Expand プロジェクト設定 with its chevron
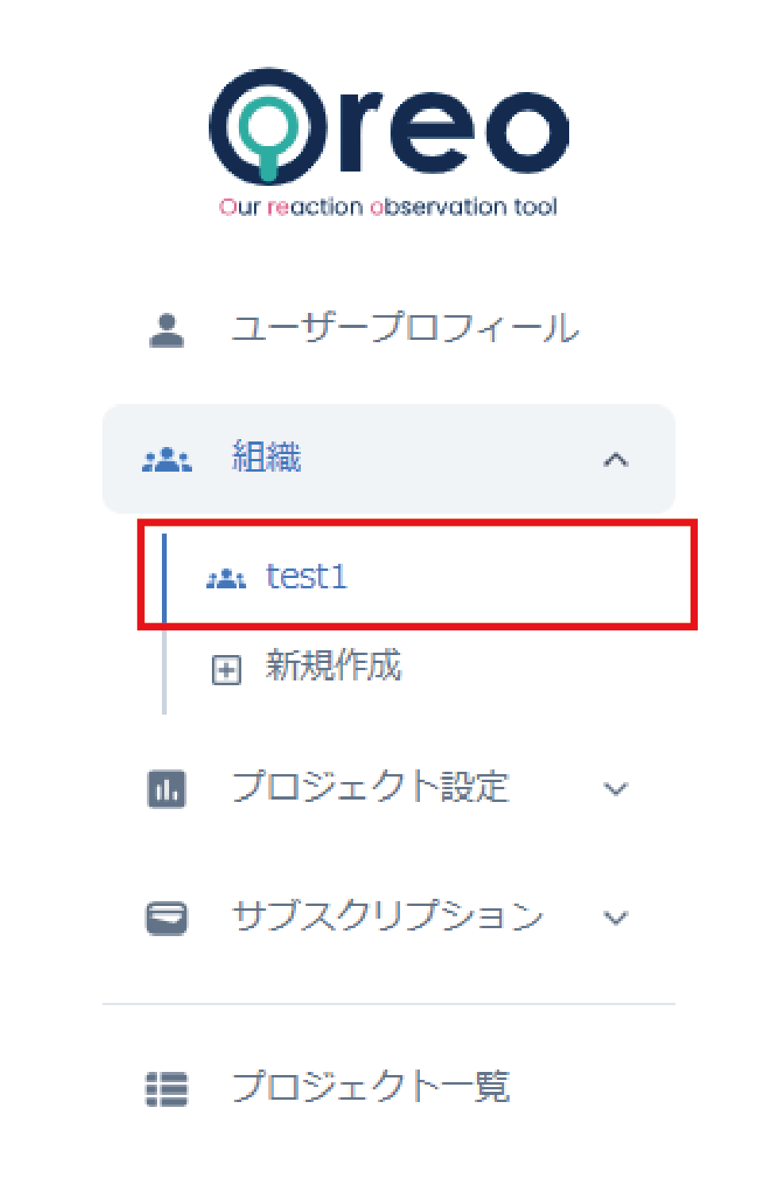770x1191 pixels. point(615,788)
